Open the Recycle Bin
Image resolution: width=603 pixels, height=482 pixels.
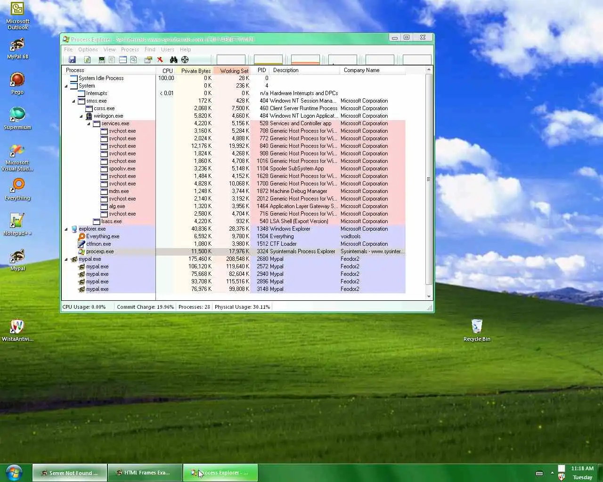(477, 330)
